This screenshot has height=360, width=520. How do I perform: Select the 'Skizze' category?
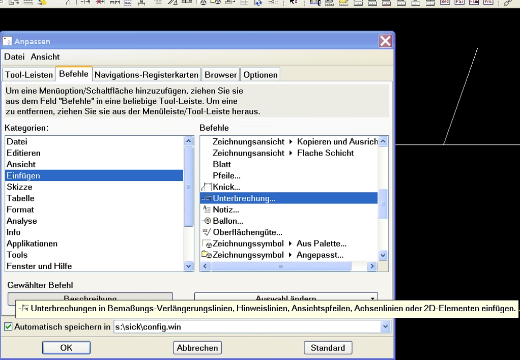click(x=94, y=187)
